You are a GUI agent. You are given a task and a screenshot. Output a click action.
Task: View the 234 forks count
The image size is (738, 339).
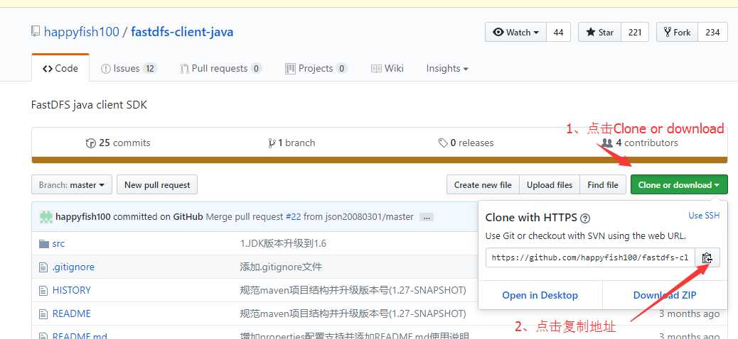(712, 33)
